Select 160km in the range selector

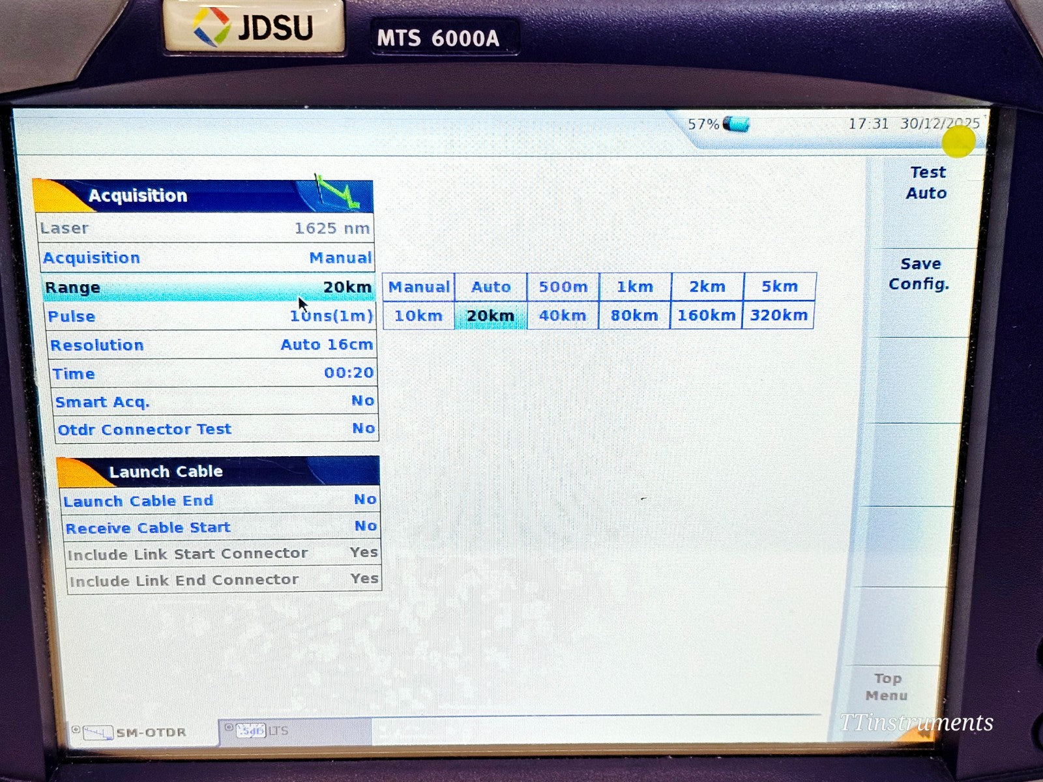(x=706, y=315)
